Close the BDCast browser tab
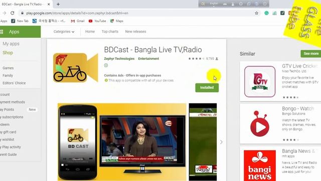Image resolution: width=321 pixels, height=181 pixels. pos(49,4)
